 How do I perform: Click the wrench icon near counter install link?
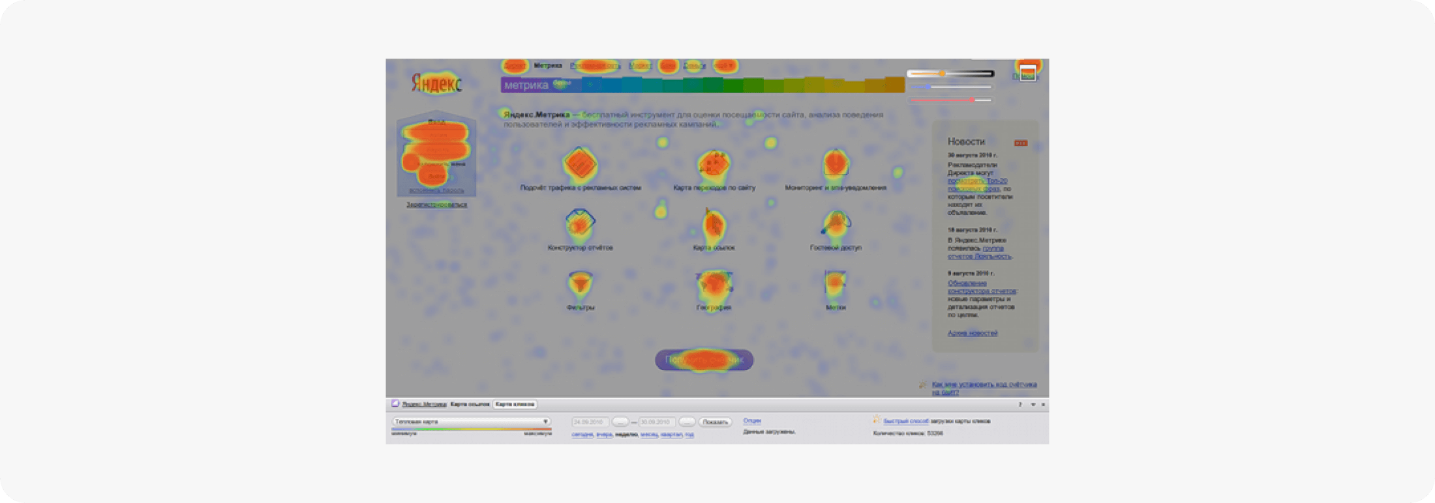coord(923,384)
